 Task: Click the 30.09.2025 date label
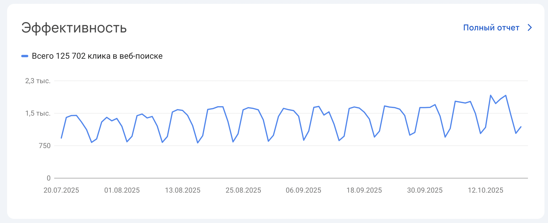click(425, 190)
